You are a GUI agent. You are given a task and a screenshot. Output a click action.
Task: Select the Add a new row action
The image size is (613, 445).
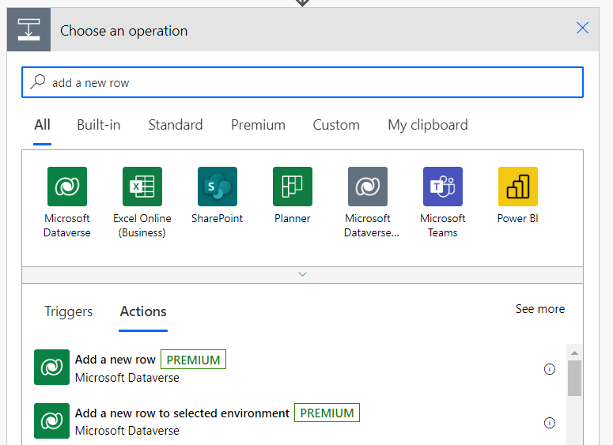115,360
